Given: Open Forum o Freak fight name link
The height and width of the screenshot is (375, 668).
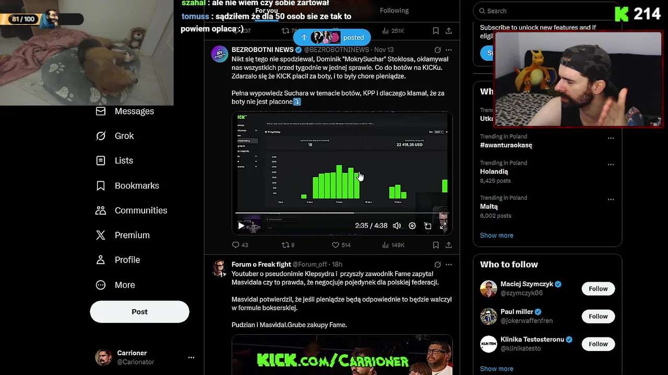Looking at the screenshot, I should click(261, 265).
